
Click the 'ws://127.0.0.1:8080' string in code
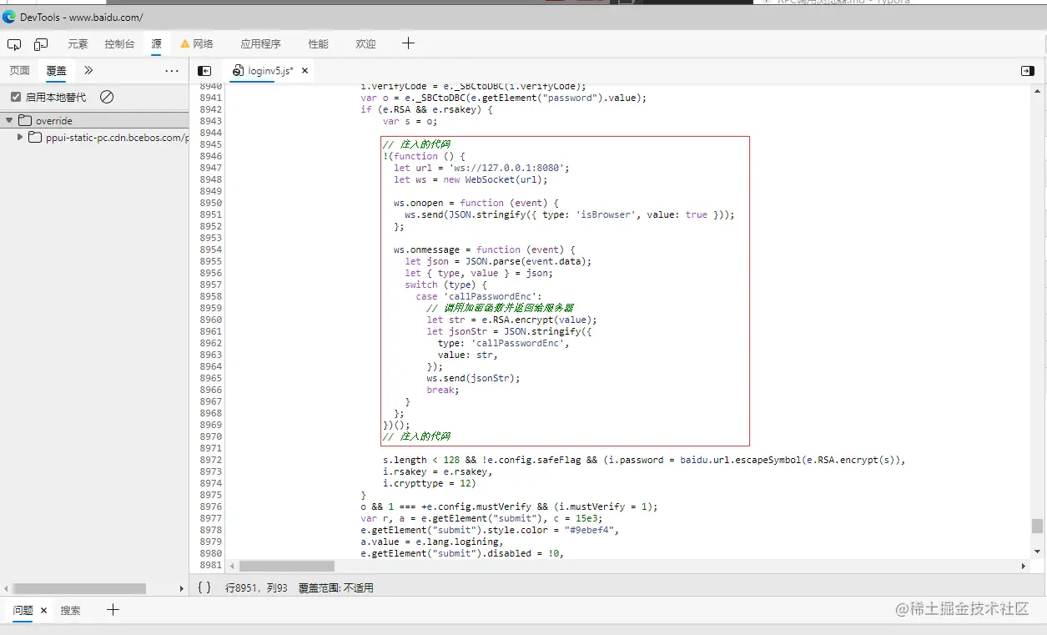click(x=509, y=168)
